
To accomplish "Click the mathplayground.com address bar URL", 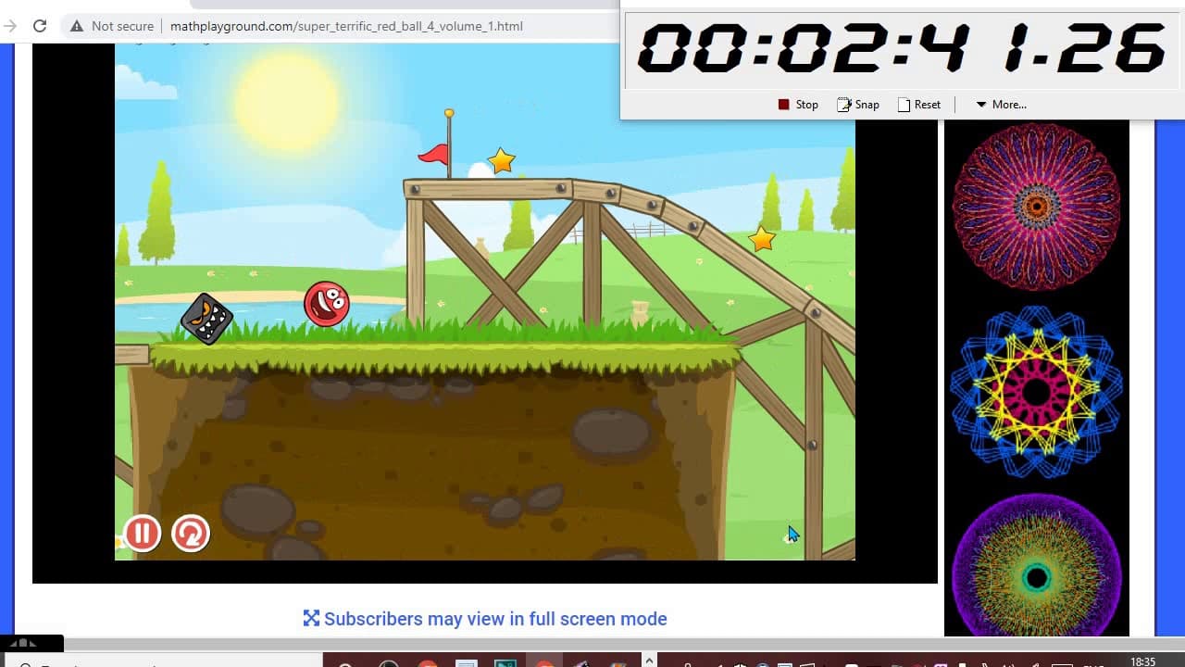I will point(346,26).
